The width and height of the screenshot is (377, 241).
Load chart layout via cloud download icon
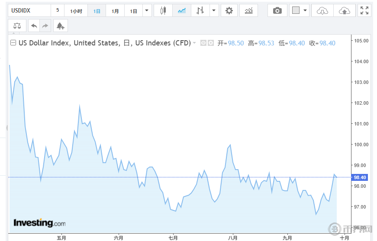pos(322,11)
